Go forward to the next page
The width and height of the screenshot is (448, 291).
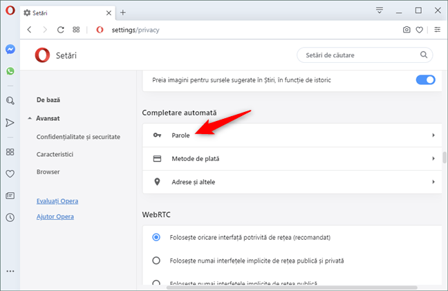point(45,30)
